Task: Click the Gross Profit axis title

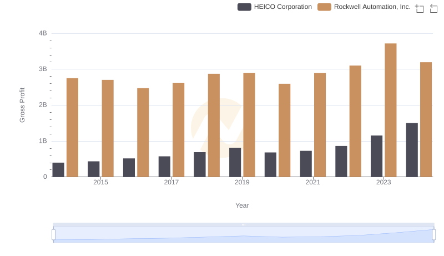Action: click(22, 105)
